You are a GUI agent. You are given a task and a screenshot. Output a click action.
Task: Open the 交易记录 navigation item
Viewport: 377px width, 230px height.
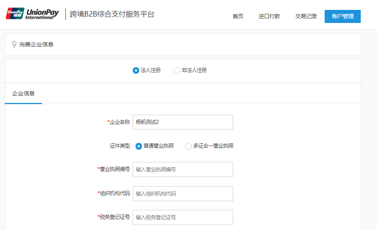point(306,16)
